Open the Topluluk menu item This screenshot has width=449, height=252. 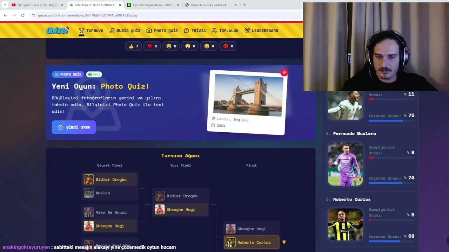coord(225,30)
